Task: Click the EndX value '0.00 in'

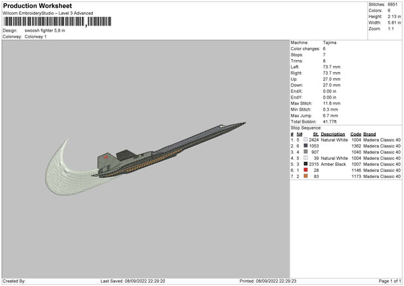Action: tap(329, 91)
